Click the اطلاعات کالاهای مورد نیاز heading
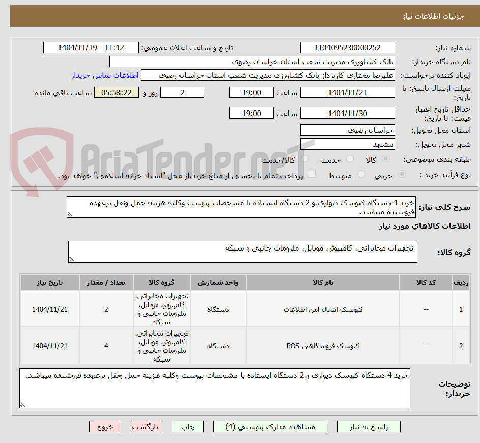Screen dimensions: 480x443 click(x=425, y=226)
